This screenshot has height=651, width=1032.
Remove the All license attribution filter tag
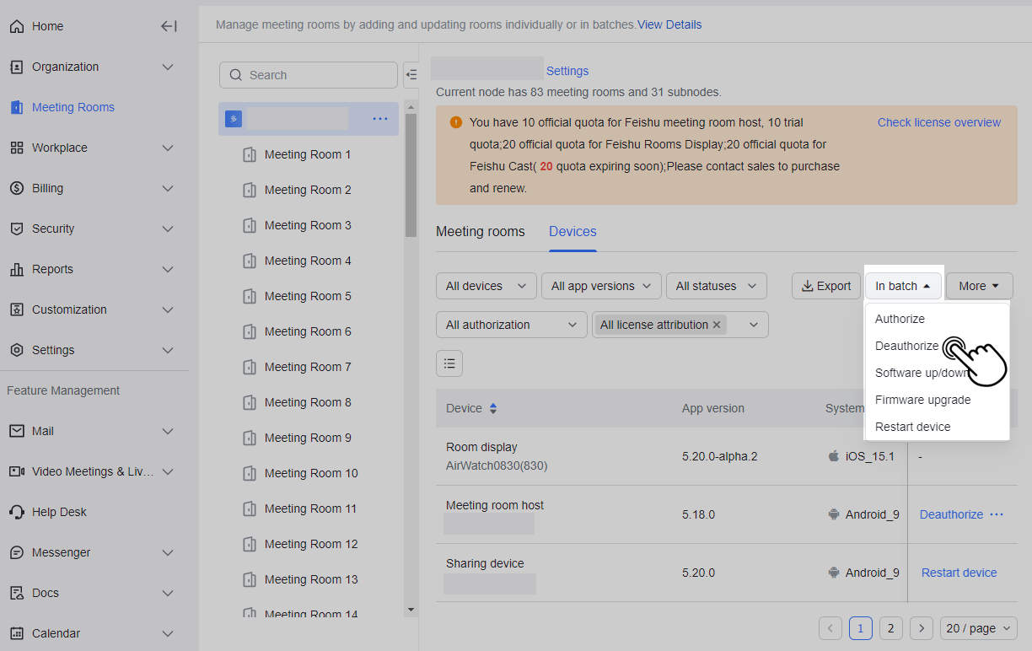(717, 324)
